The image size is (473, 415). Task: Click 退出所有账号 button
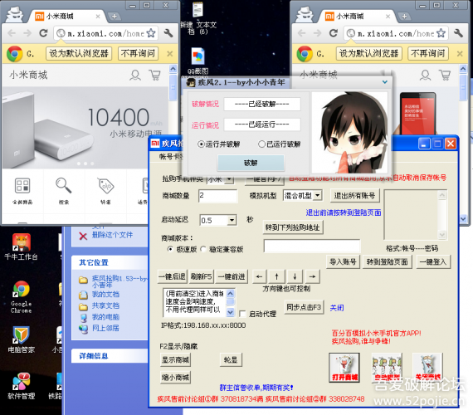355,196
